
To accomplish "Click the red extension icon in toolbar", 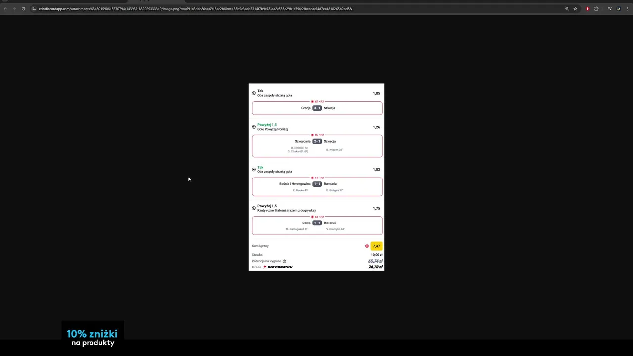I will [588, 9].
